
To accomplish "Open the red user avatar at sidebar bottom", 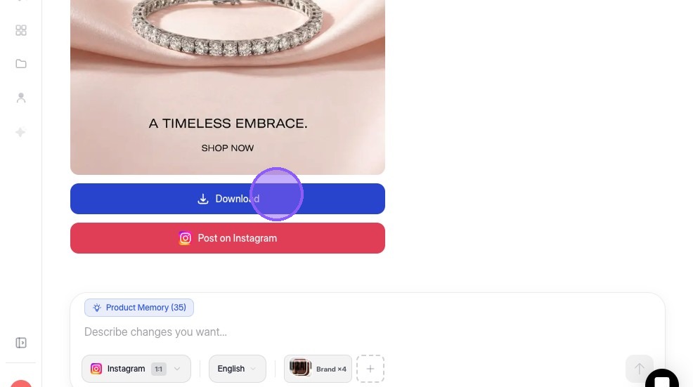I will [21, 383].
